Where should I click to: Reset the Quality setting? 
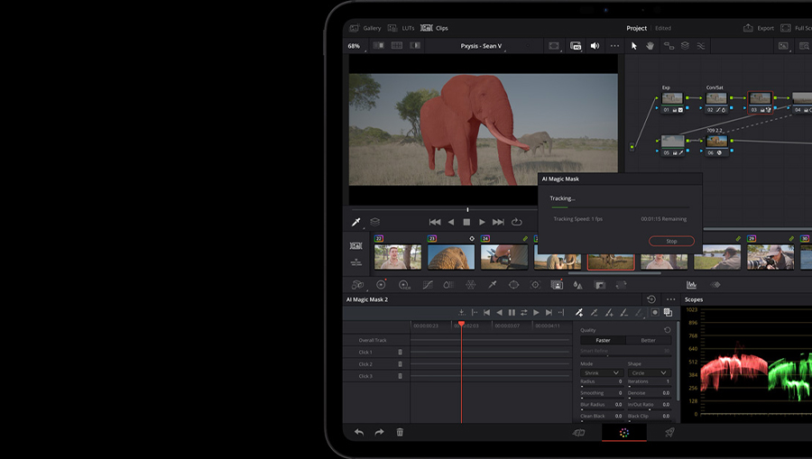click(668, 330)
